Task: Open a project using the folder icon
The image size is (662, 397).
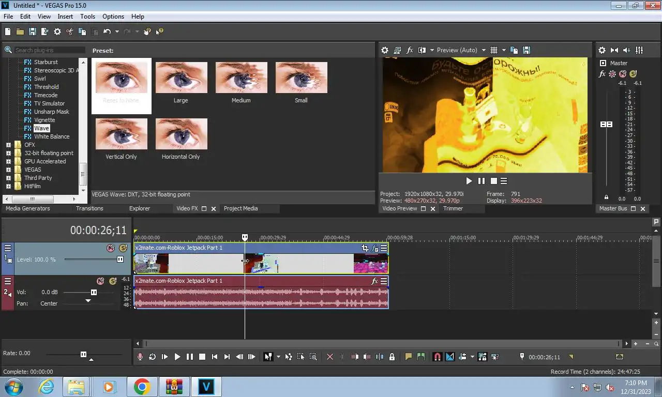Action: click(x=20, y=32)
